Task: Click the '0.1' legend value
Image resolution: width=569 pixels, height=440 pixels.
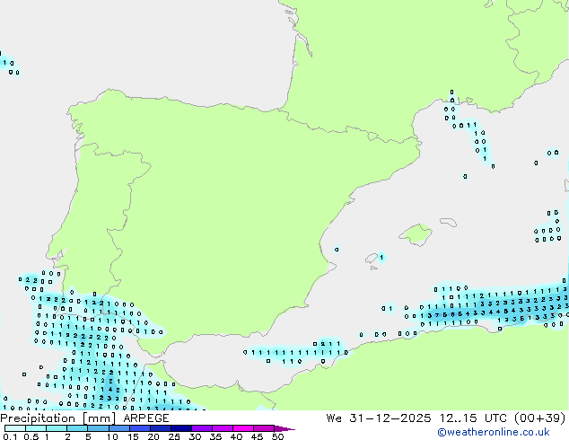Action: [9, 436]
